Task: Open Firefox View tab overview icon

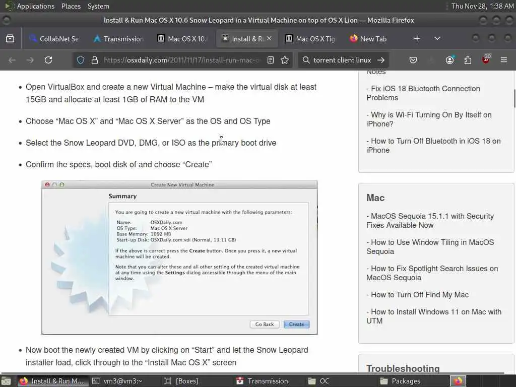Action: (10, 39)
